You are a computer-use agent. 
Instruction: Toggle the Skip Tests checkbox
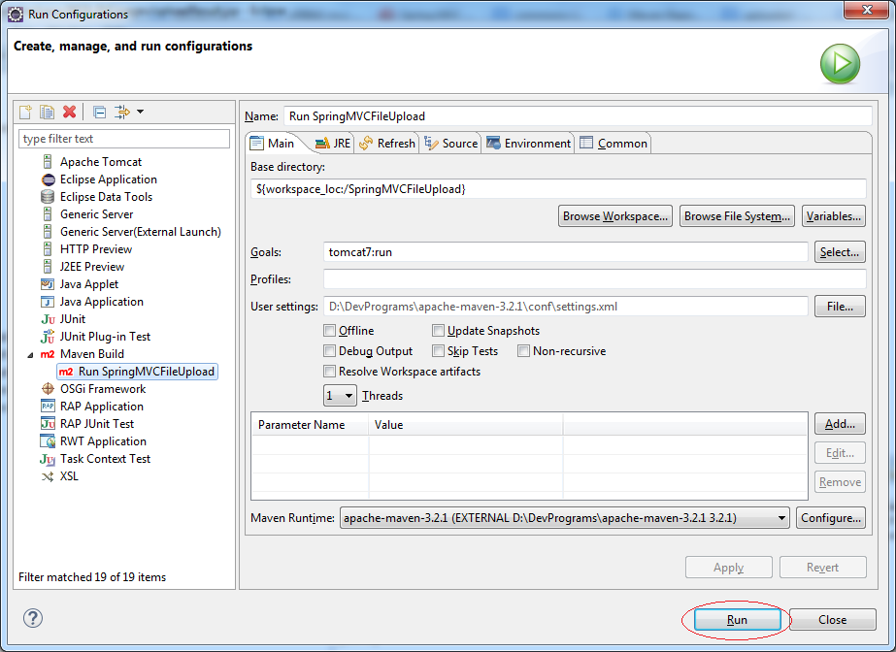click(x=438, y=351)
